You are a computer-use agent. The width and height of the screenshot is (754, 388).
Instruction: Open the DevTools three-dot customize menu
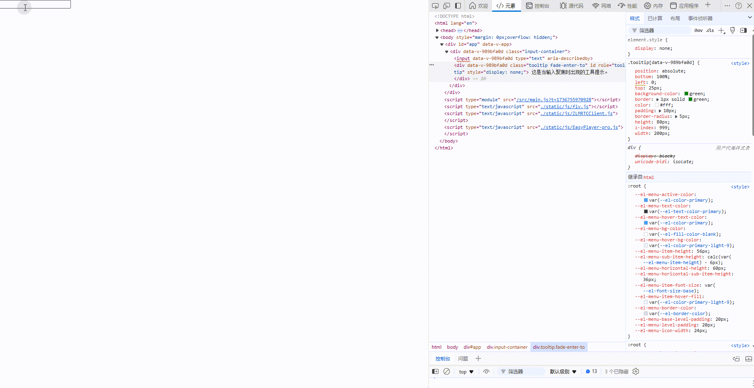point(727,6)
